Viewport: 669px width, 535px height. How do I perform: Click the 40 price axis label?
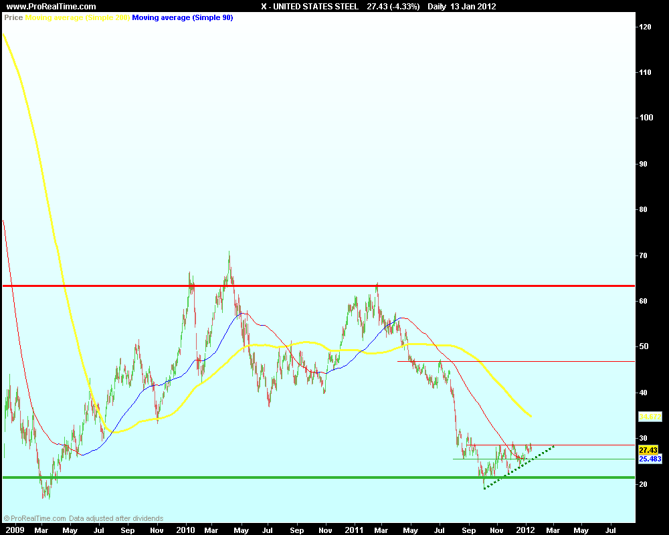pyautogui.click(x=643, y=393)
